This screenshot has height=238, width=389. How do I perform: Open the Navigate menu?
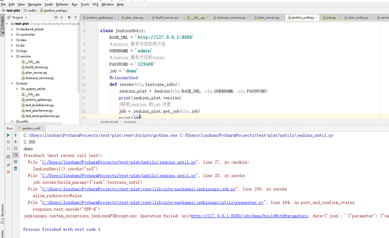(35, 4)
